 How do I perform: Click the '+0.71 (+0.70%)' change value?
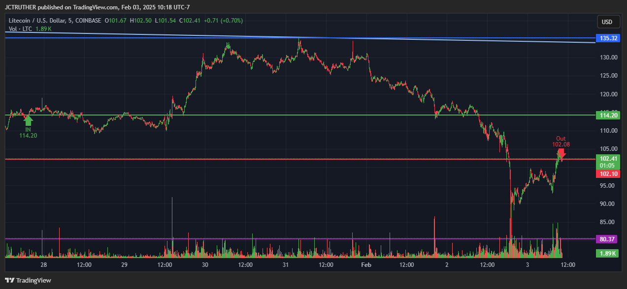pos(224,21)
